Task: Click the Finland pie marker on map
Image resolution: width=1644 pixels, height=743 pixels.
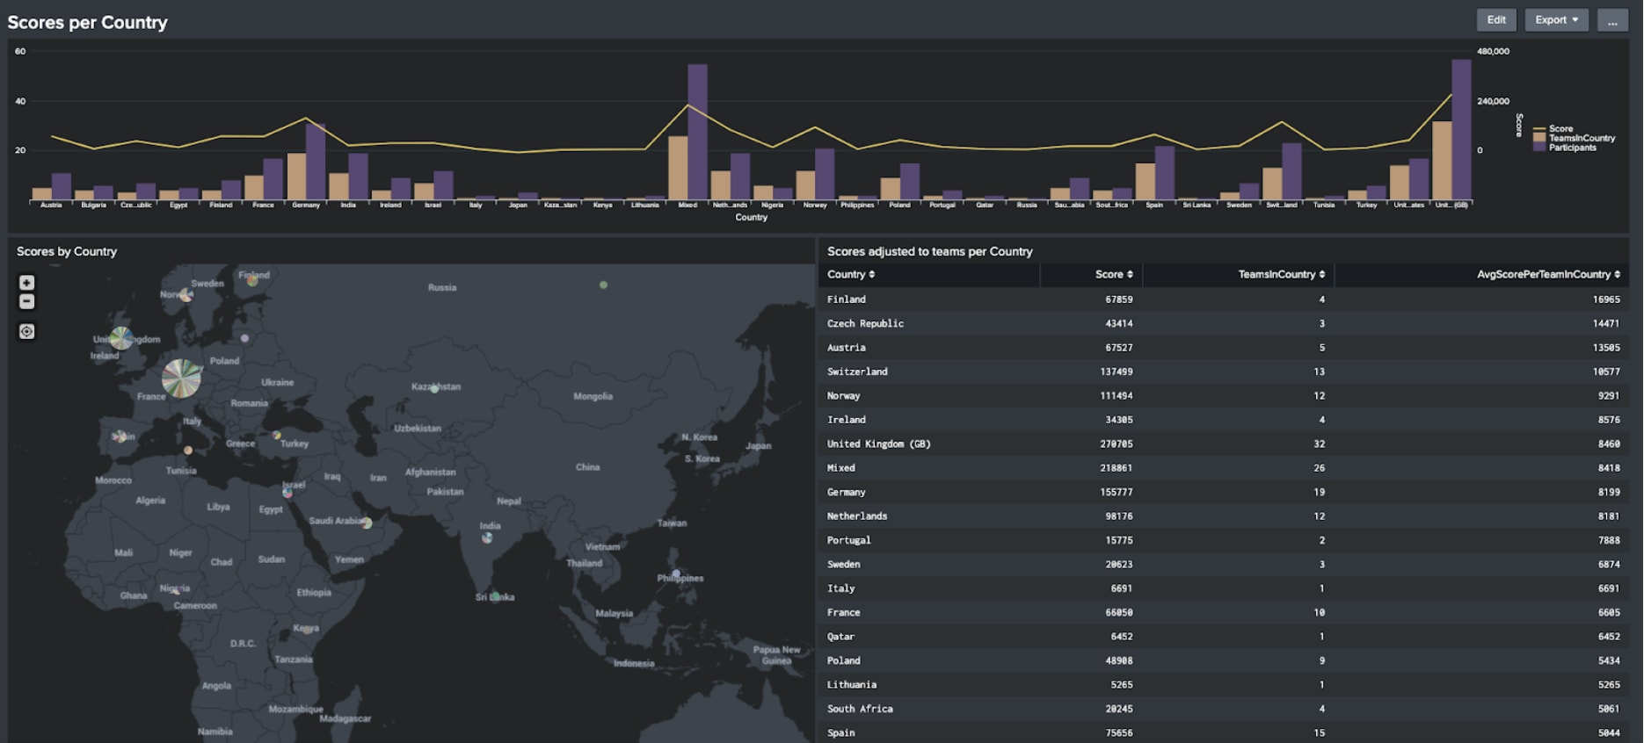Action: [x=252, y=280]
